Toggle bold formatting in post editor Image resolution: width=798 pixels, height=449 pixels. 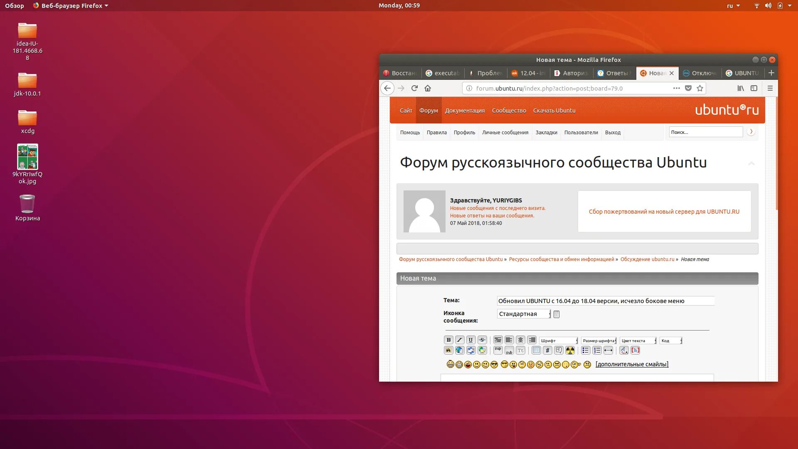pos(448,340)
